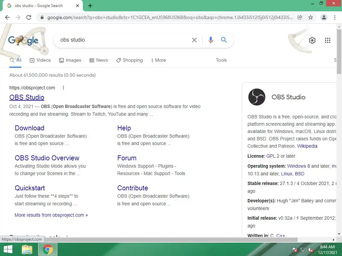Click the padlock site info icon
The width and height of the screenshot is (342, 256).
click(42, 17)
